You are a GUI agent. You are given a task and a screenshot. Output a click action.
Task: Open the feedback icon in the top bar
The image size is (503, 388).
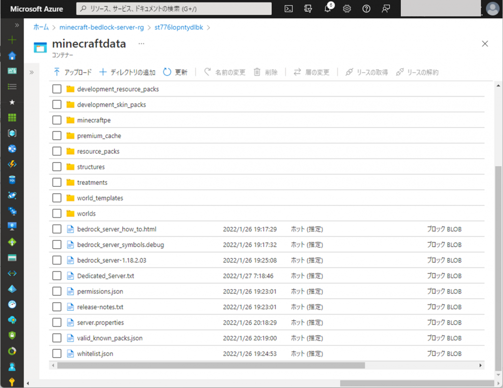coord(386,9)
